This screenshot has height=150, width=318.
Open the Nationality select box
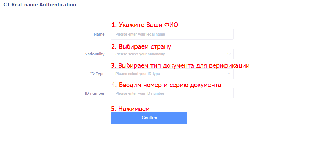pos(172,54)
